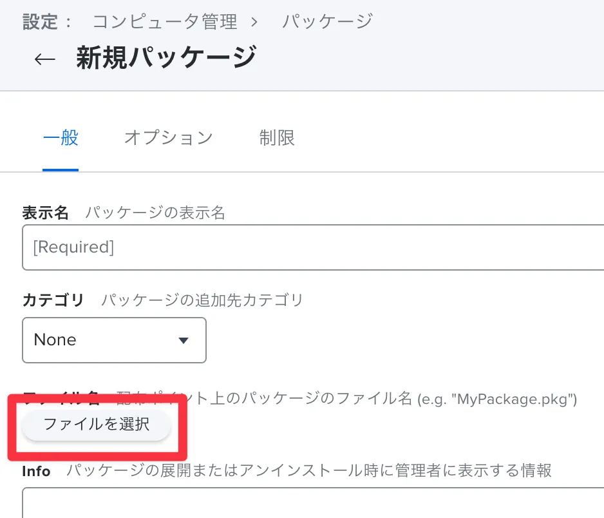This screenshot has height=518, width=604.
Task: Navigate to パッケージ breadcrumb link
Action: tap(327, 21)
